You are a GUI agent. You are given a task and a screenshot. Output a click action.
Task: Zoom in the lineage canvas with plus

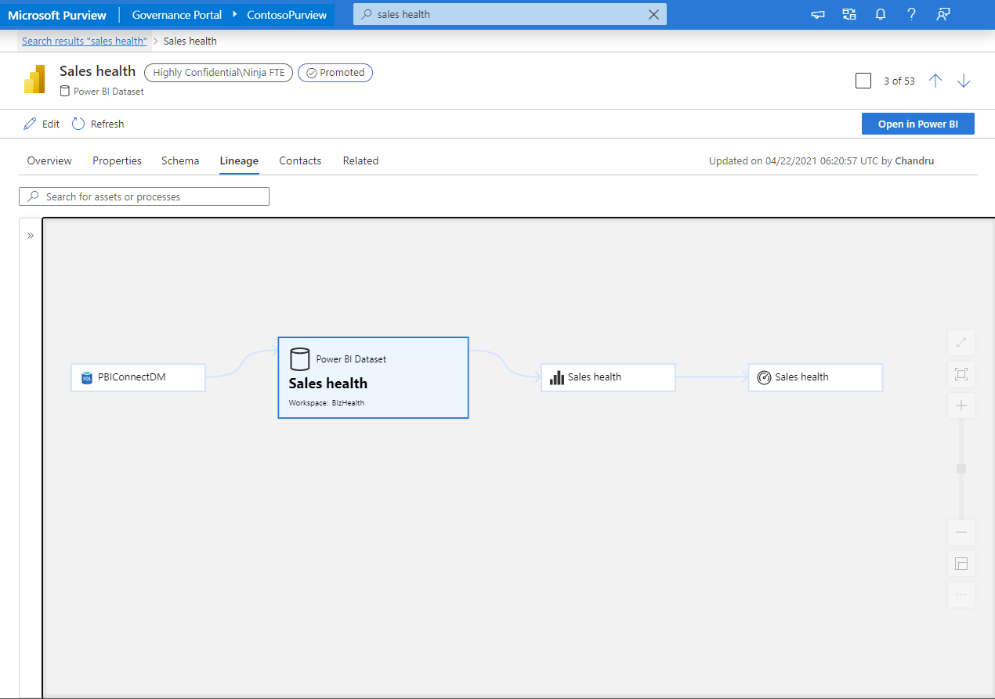pyautogui.click(x=961, y=405)
